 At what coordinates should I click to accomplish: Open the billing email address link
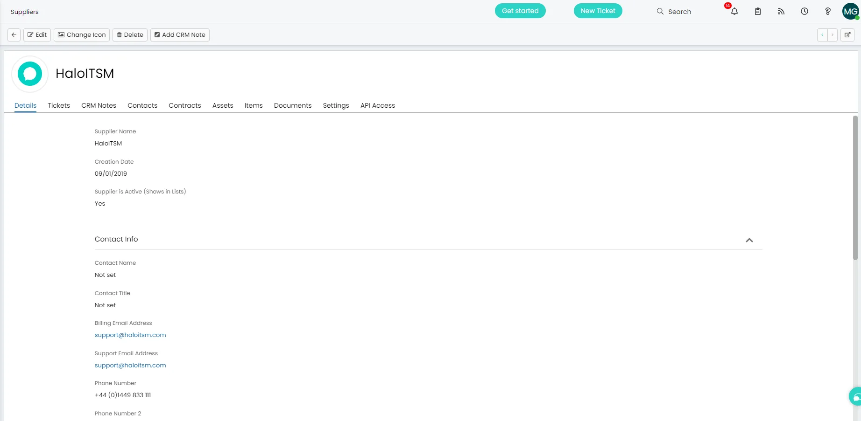(130, 335)
